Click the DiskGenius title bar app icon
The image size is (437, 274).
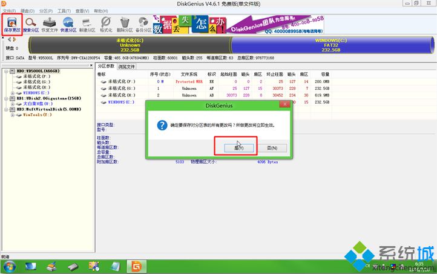[4, 4]
